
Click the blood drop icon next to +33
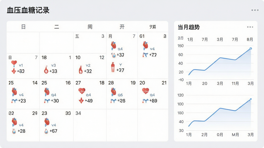pyautogui.click(x=46, y=70)
